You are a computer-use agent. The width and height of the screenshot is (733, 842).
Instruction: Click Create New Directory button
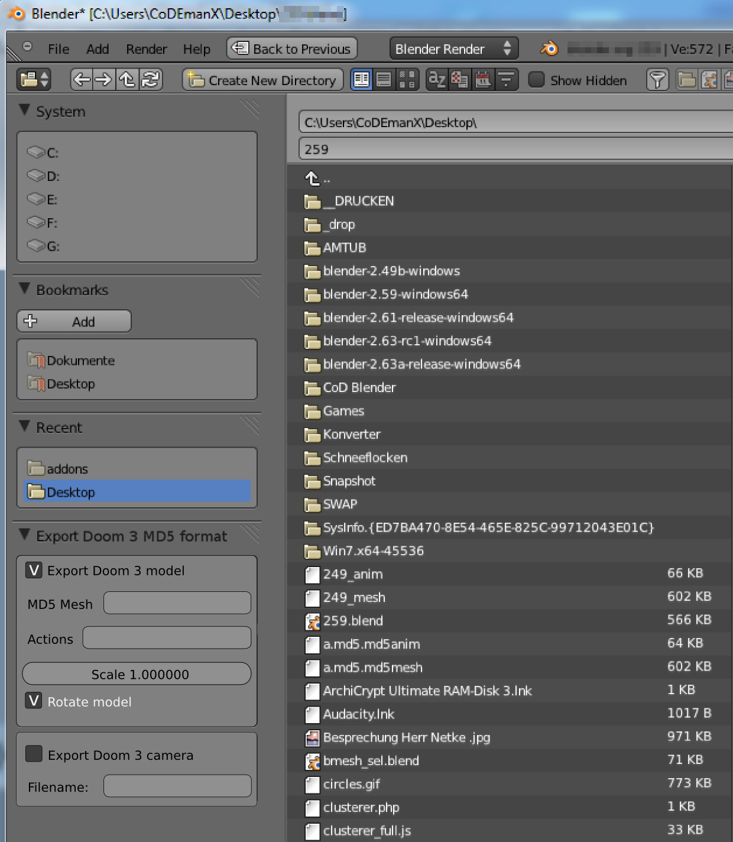pos(262,80)
